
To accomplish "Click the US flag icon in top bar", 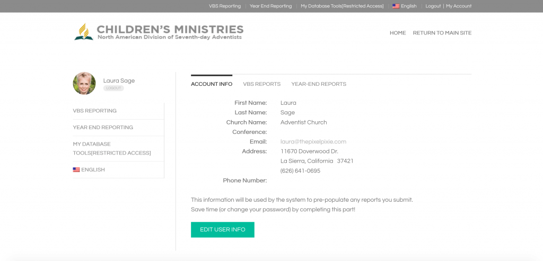I will click(396, 6).
